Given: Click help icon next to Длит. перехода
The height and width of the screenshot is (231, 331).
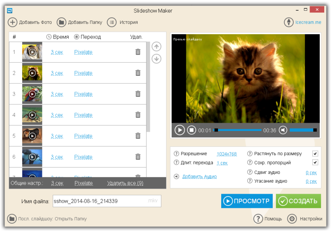Looking at the screenshot, I should [x=176, y=162].
